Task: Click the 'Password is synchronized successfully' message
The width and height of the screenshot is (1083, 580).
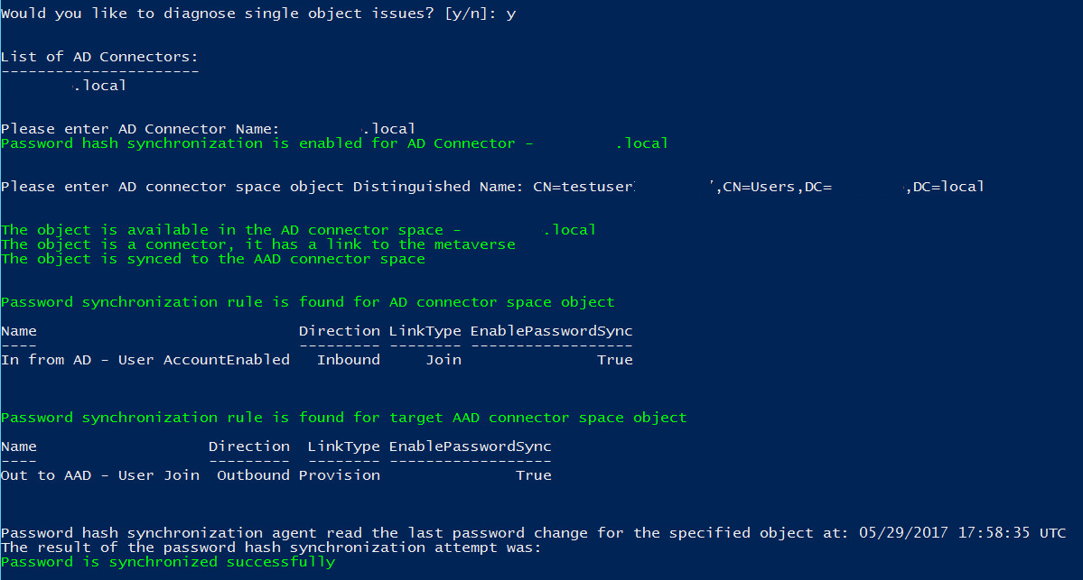Action: [168, 562]
